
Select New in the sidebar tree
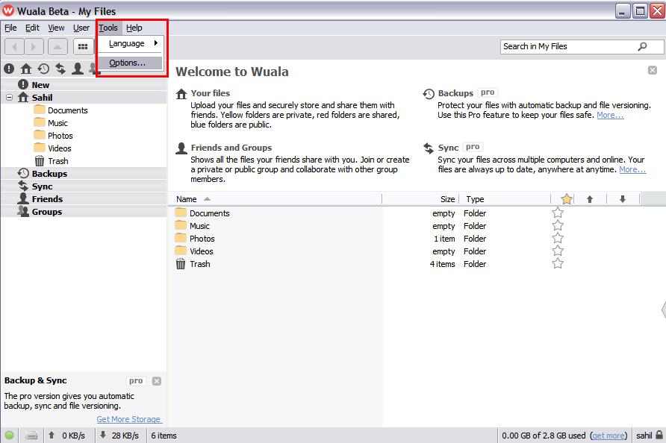point(40,85)
